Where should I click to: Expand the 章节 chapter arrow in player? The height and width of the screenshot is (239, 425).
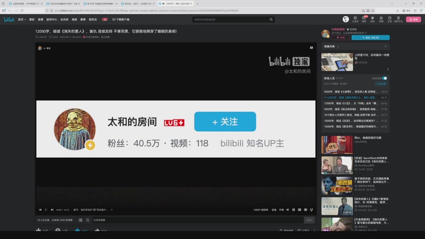pos(112,210)
